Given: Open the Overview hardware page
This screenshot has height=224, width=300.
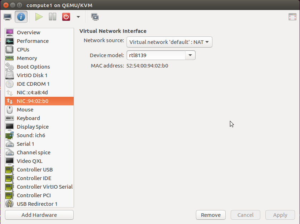Looking at the screenshot, I should (x=39, y=33).
